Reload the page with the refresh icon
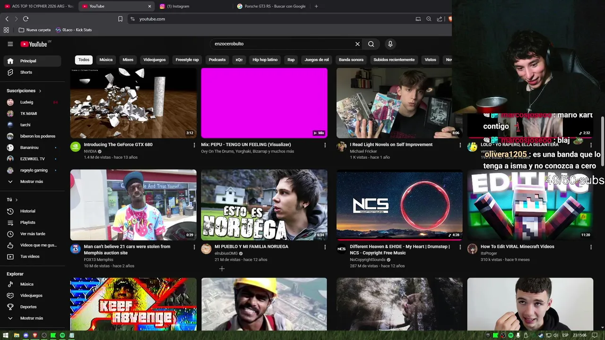Viewport: 605px width, 340px height. 26,19
